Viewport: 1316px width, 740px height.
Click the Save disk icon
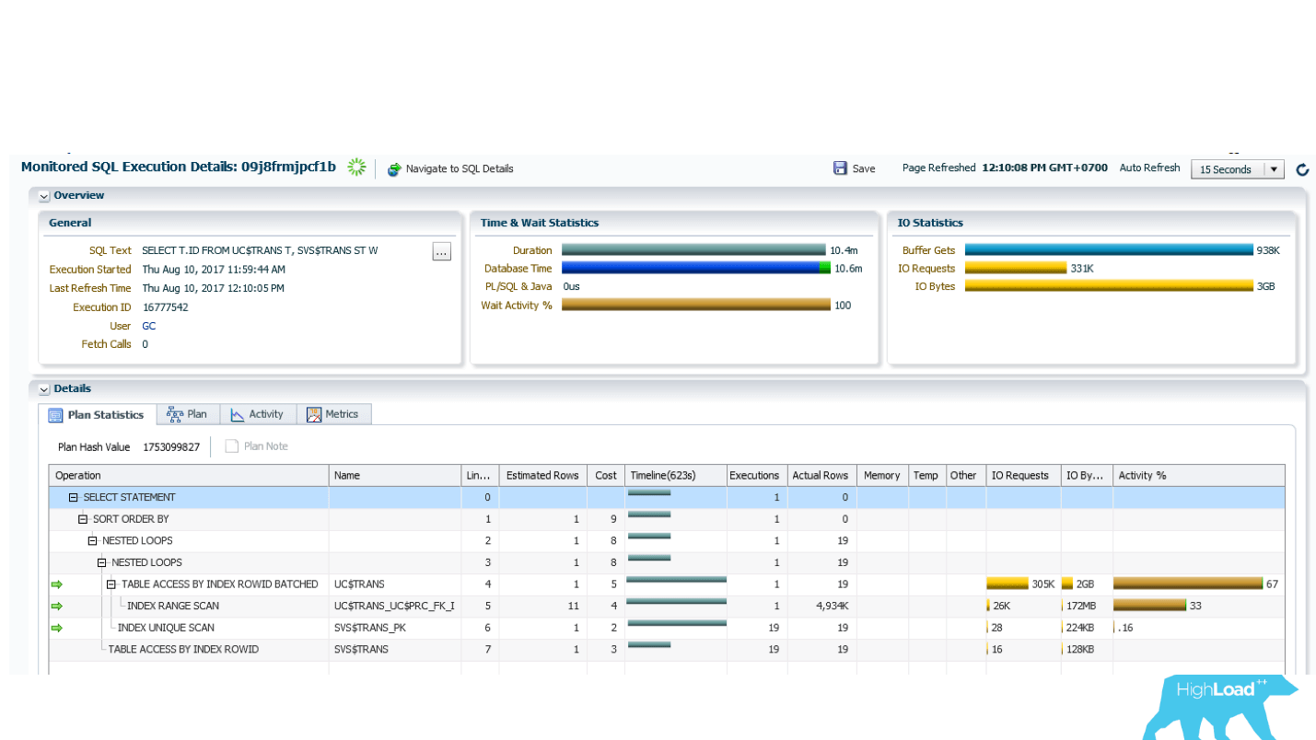coord(840,168)
